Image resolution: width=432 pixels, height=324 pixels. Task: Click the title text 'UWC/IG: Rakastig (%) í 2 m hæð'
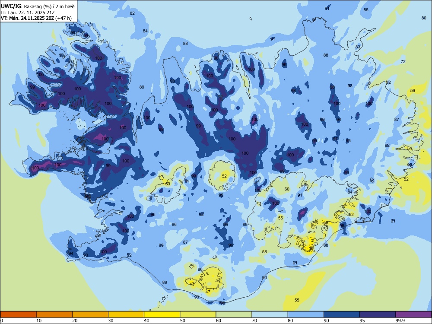click(38, 6)
